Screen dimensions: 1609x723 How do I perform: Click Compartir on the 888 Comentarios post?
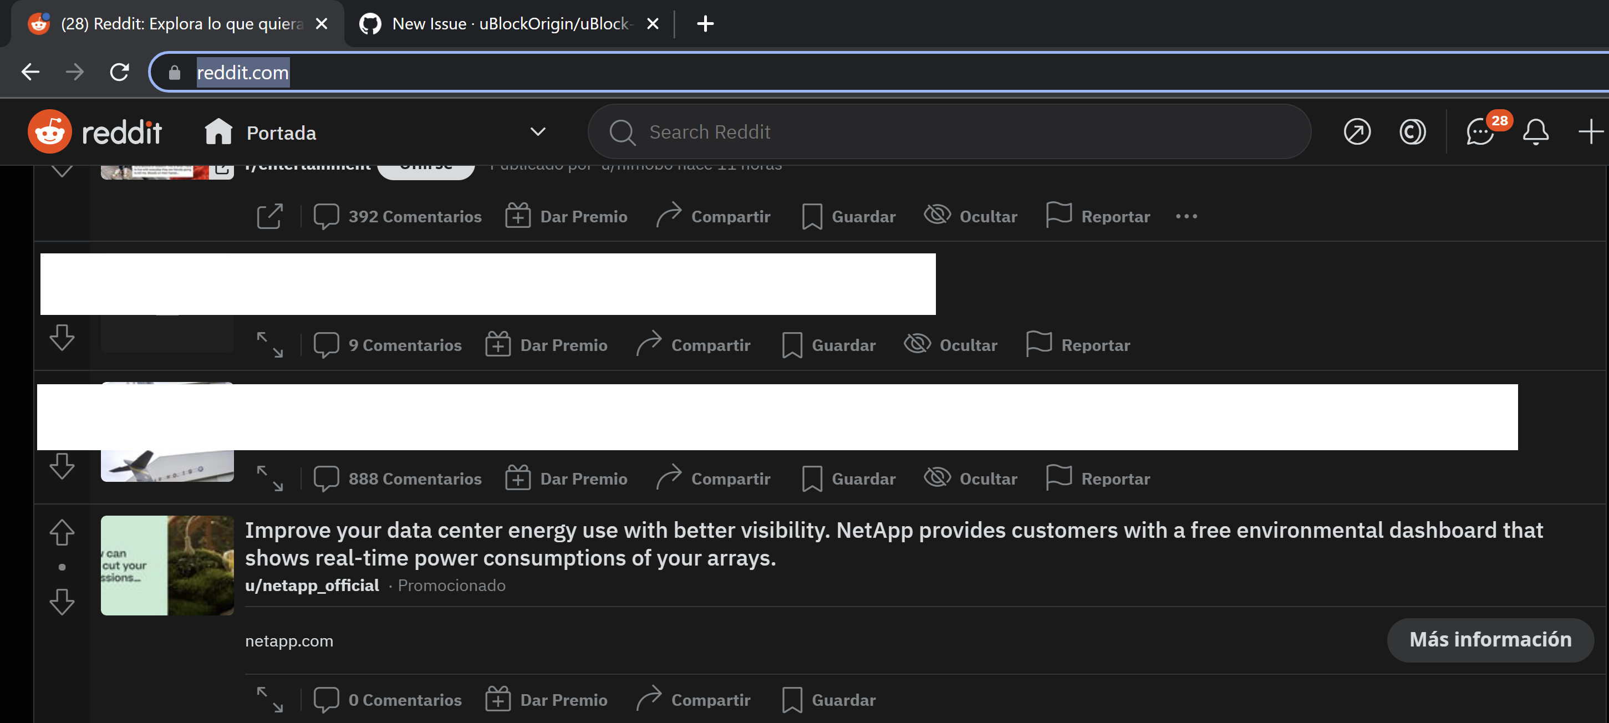pos(714,478)
